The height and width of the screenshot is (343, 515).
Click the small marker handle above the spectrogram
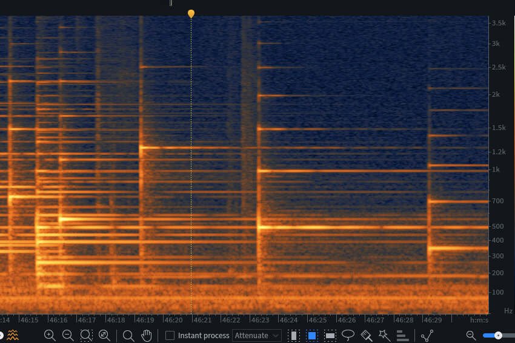[x=171, y=3]
